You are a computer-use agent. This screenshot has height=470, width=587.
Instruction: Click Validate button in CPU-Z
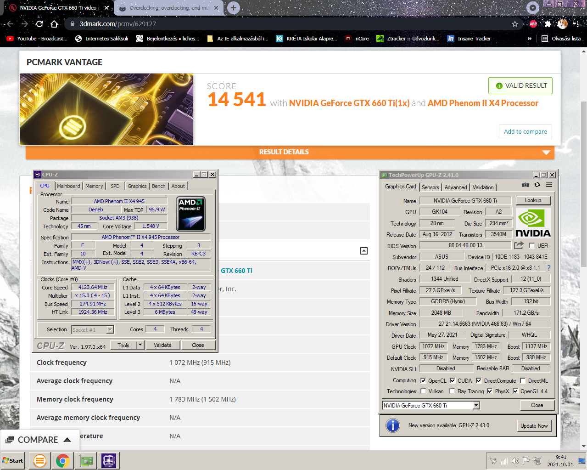click(162, 345)
